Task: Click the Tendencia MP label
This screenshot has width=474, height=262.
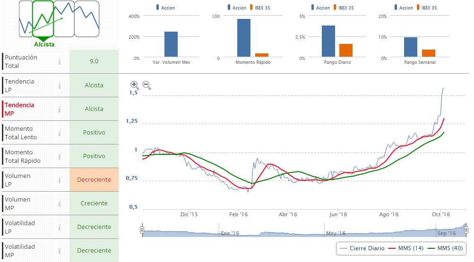Action: click(19, 109)
